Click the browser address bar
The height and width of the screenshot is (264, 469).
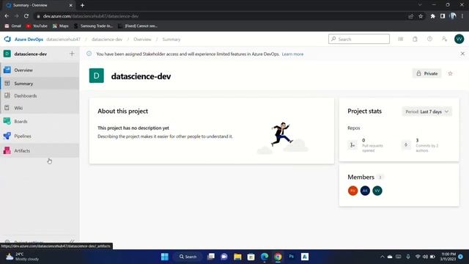[x=221, y=16]
